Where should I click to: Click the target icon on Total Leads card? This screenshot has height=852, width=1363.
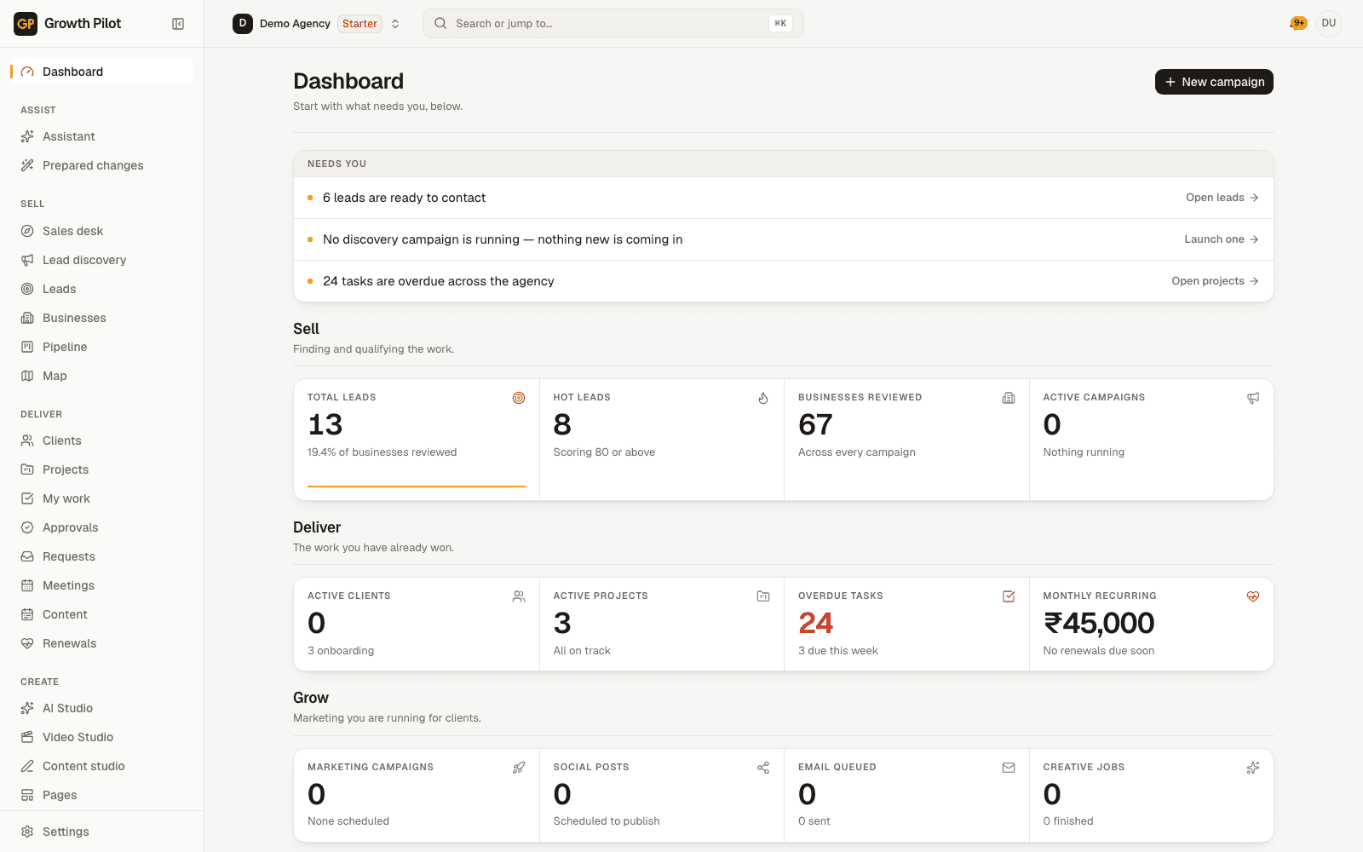[x=519, y=398]
